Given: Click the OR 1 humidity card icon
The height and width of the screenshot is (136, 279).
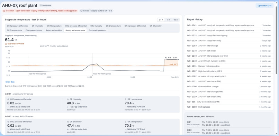Looking at the screenshot, I should [x=68, y=99].
